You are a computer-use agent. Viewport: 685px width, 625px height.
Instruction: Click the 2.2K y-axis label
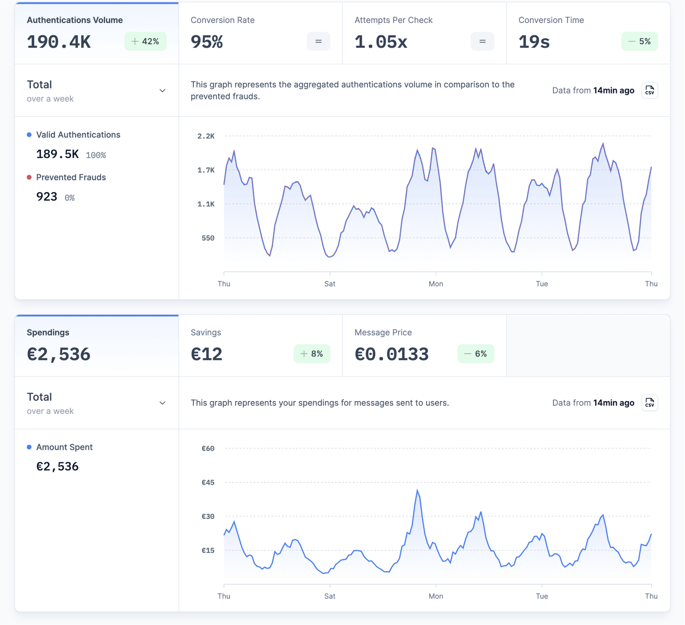tap(206, 136)
